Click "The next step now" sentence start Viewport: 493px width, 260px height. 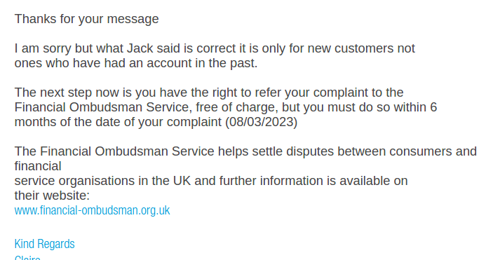(67, 93)
